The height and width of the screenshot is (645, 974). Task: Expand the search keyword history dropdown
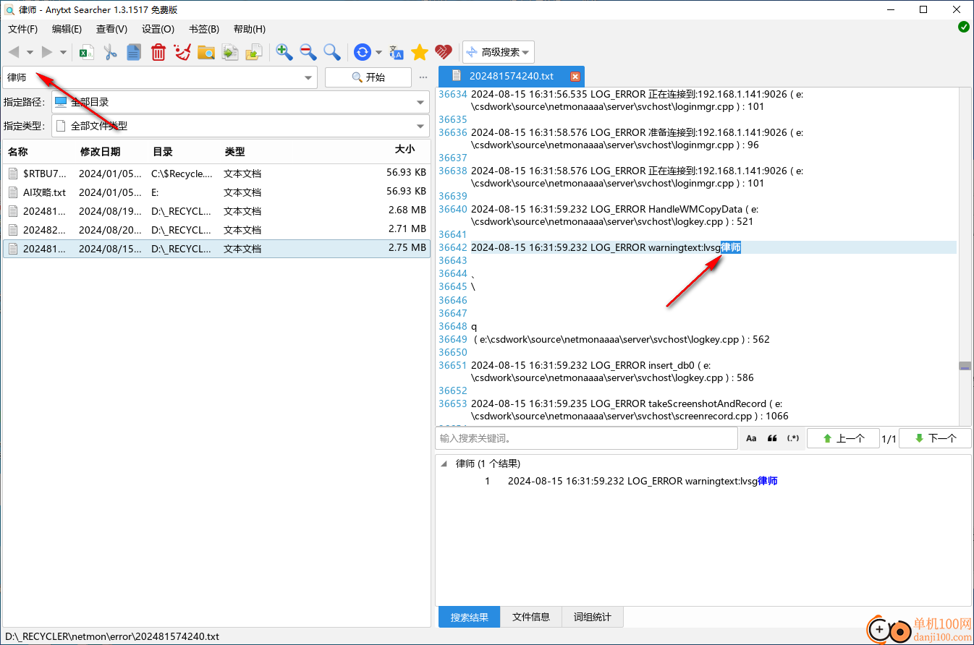pos(309,77)
